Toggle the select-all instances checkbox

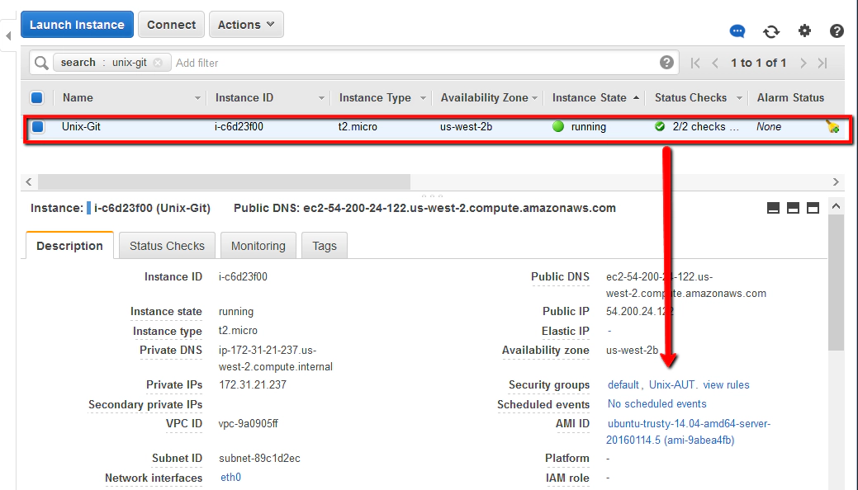37,97
